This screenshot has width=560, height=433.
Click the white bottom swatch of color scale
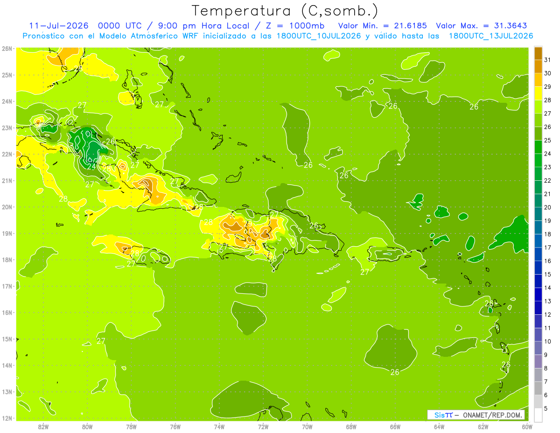click(538, 415)
